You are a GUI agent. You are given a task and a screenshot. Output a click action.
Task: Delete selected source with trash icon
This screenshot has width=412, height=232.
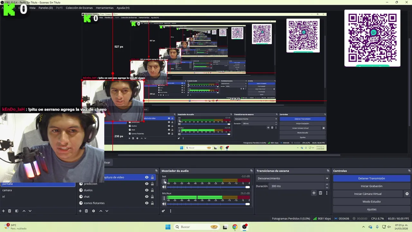86,211
